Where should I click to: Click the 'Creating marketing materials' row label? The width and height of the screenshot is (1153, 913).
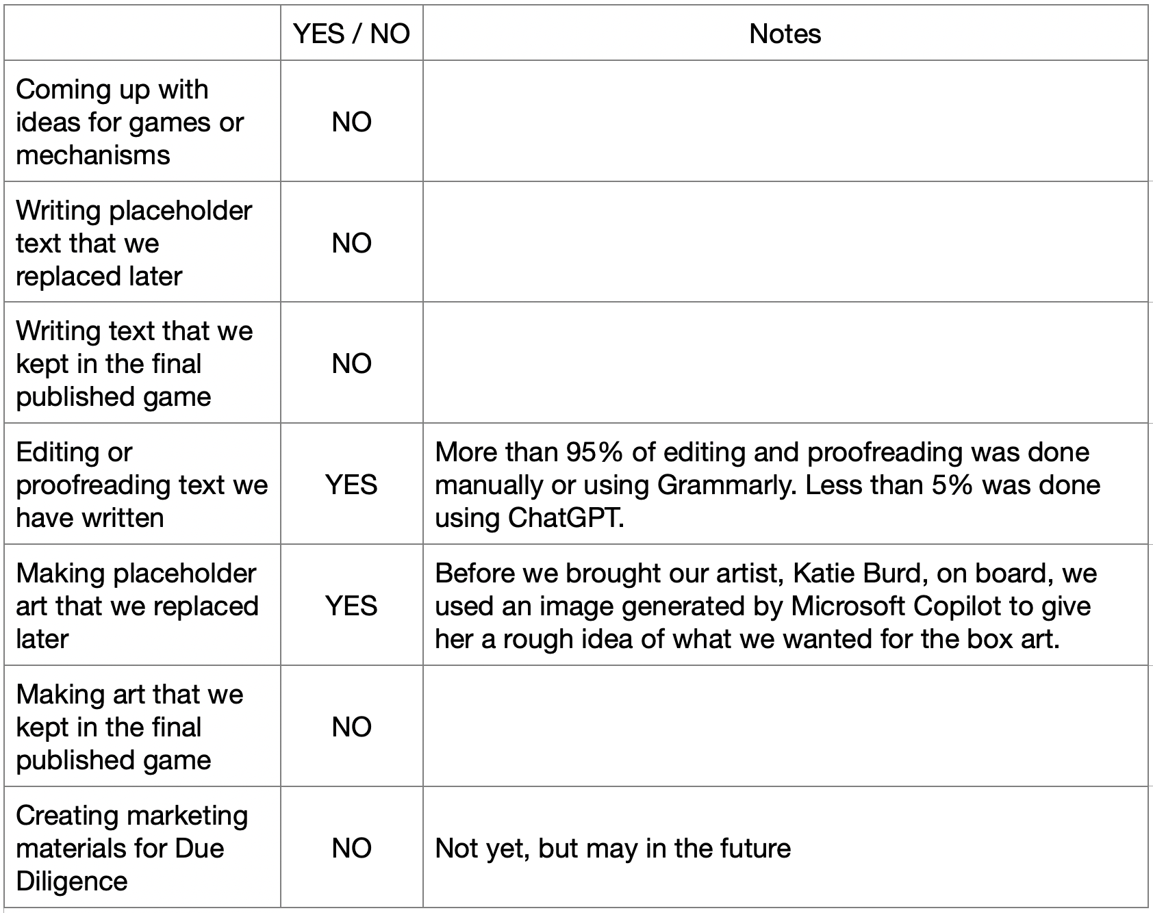point(142,848)
